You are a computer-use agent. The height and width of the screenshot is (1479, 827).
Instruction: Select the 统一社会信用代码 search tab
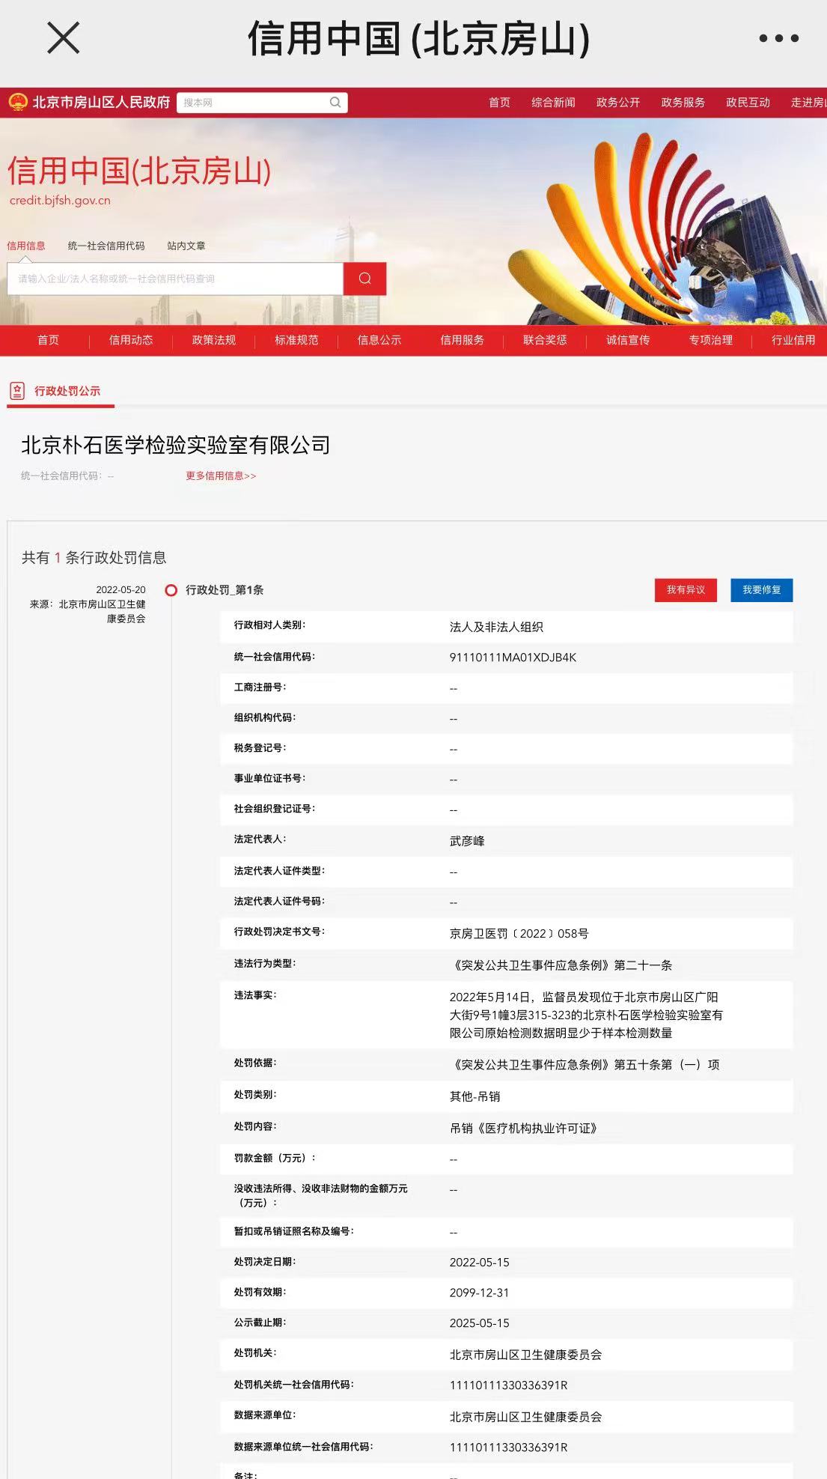click(x=106, y=246)
